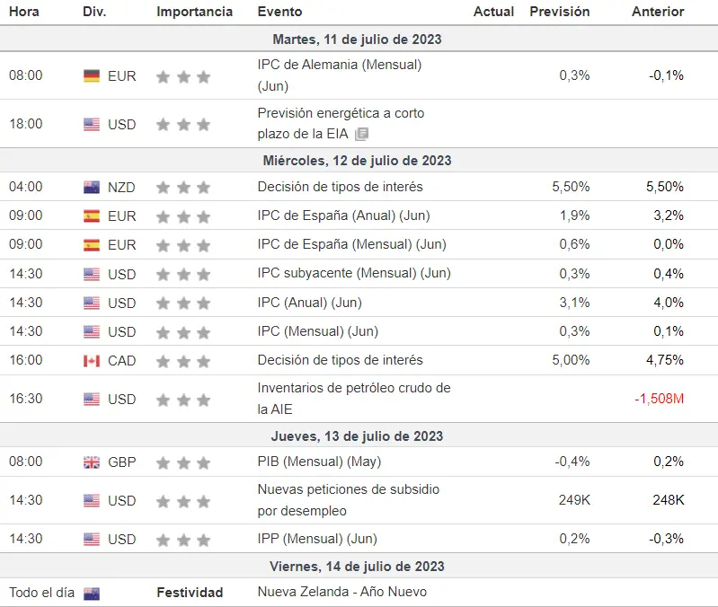Viewport: 718px width, 607px height.
Task: Click the US flag on the IPC (Mensual) (Jun) row
Action: (x=92, y=332)
